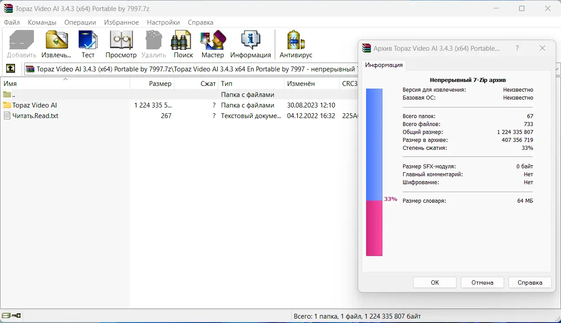Select the Извлечь (Extract) toolbar icon
The width and height of the screenshot is (561, 323).
pos(56,42)
